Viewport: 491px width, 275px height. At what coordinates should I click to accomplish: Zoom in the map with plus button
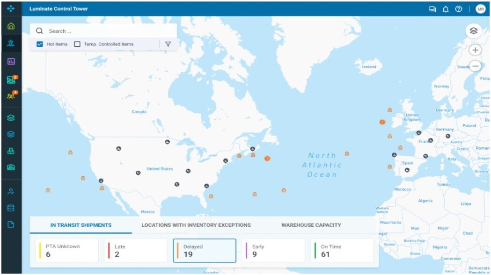[476, 50]
